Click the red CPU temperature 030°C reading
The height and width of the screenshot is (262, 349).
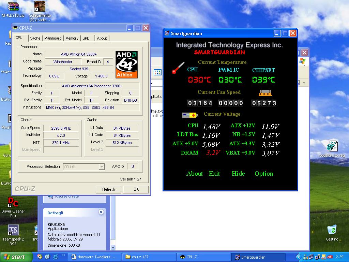199,79
